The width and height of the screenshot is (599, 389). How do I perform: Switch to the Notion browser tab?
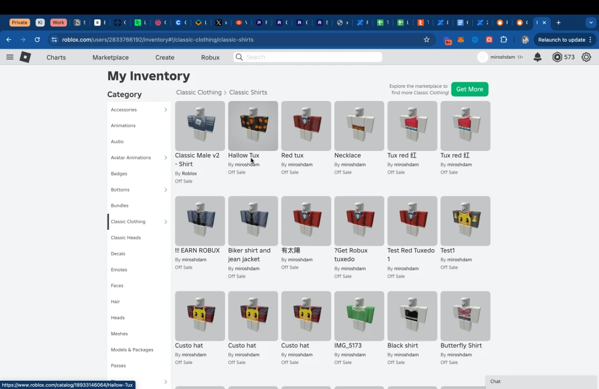tap(77, 23)
